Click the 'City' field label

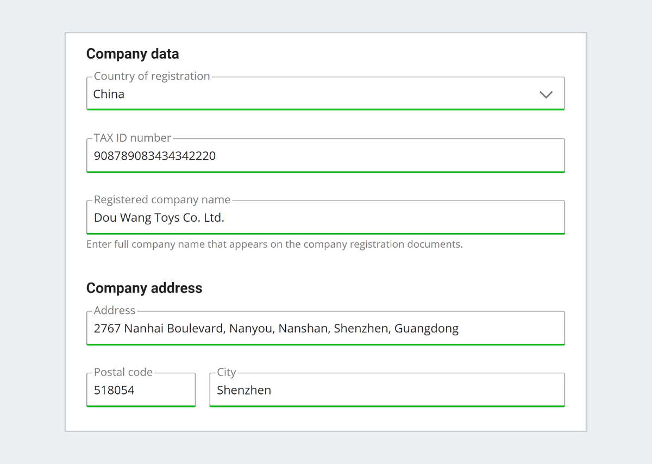[226, 372]
